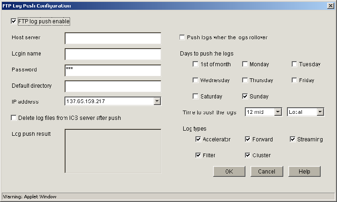
Task: Close the FTP Log Push Configuration dialog
Action: tap(330, 5)
